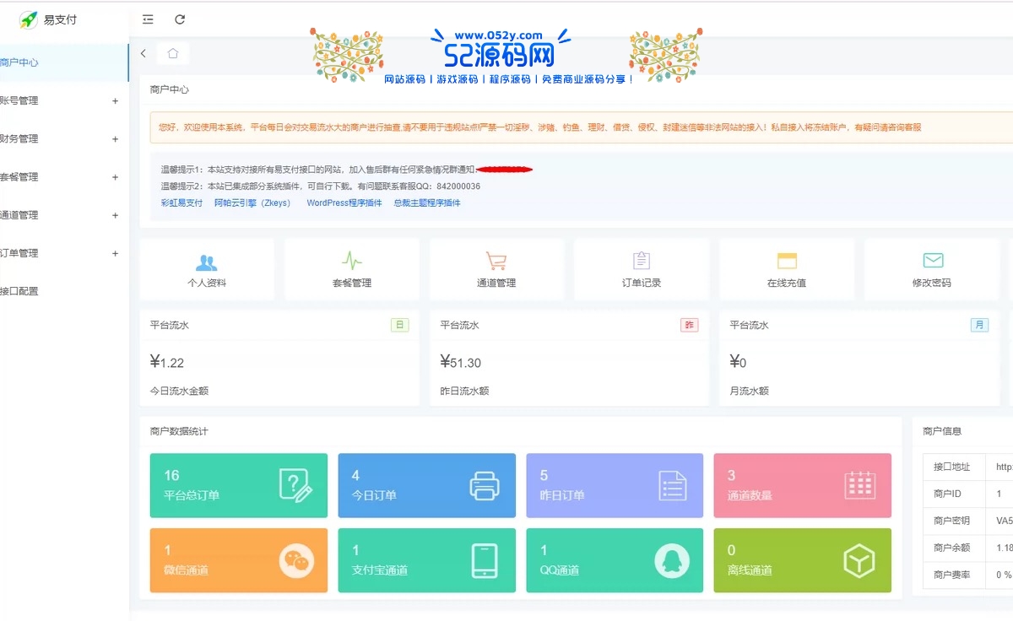Click the 商户ID table cell

point(952,494)
